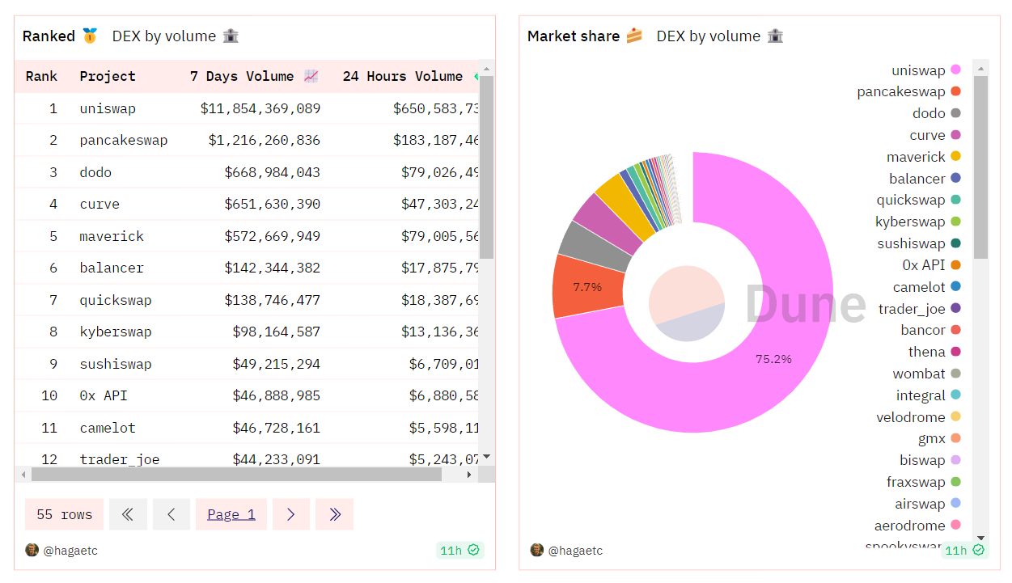Click the bank emoji in the Market share title

(x=776, y=36)
